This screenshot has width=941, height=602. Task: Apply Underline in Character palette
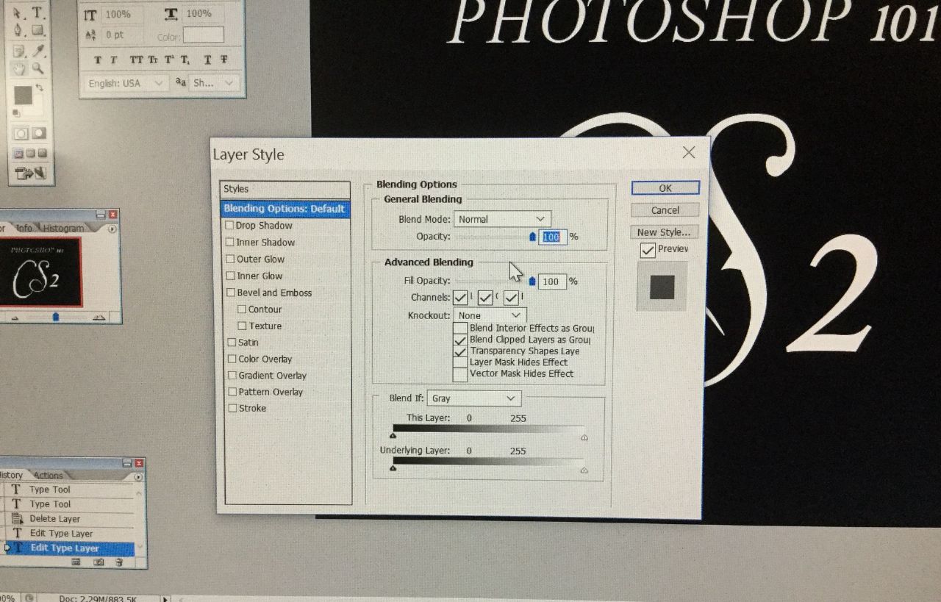click(x=208, y=60)
